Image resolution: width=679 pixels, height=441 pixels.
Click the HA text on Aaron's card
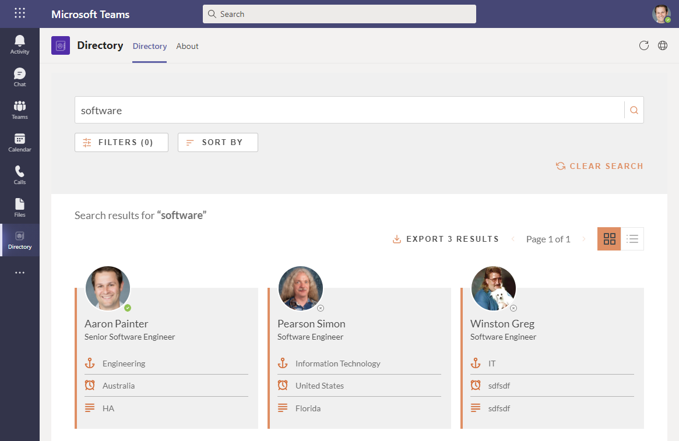[108, 408]
